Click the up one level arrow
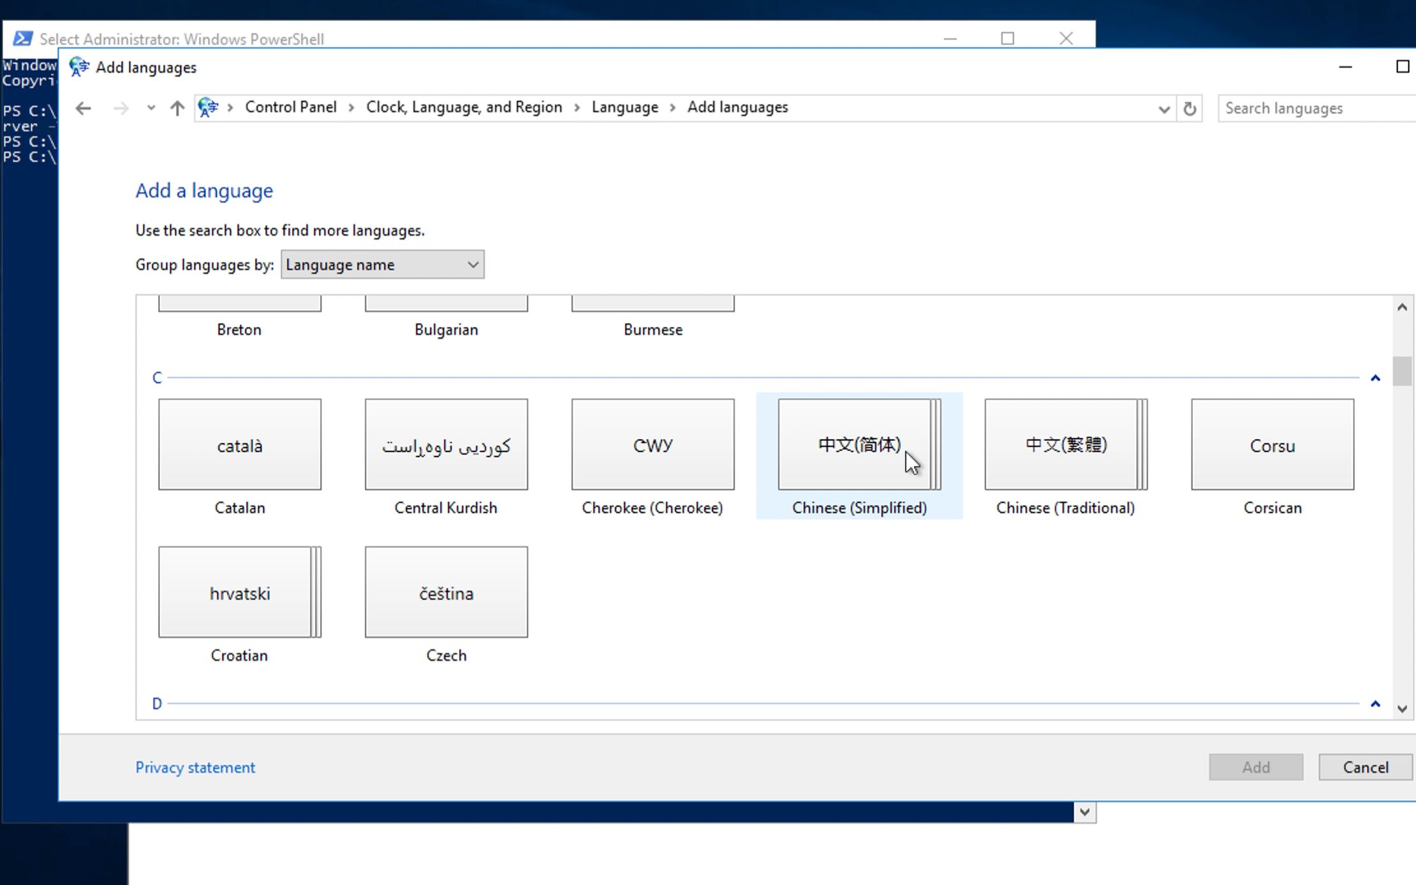This screenshot has height=885, width=1416. pyautogui.click(x=177, y=108)
